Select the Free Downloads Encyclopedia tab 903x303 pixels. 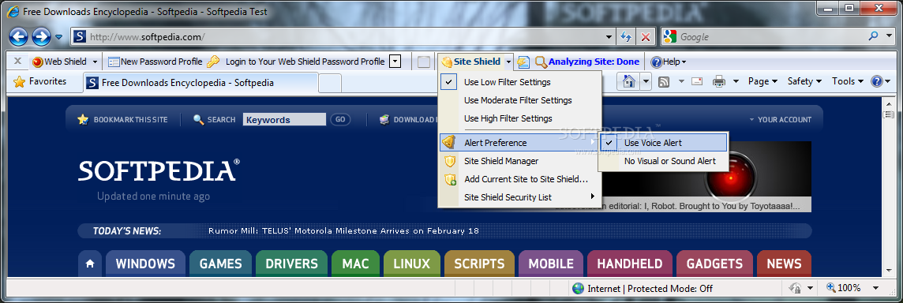point(200,83)
